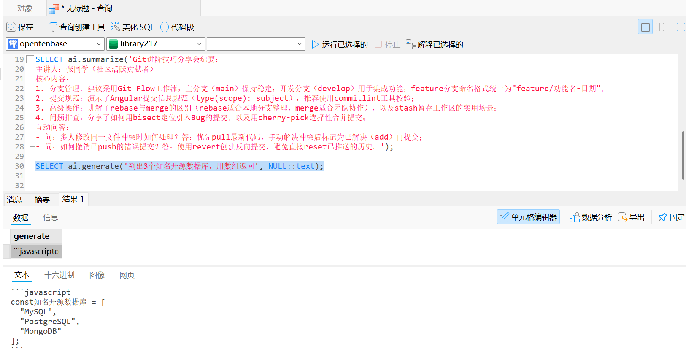Insert a code snippet (代码段)
The width and height of the screenshot is (686, 357).
click(177, 27)
